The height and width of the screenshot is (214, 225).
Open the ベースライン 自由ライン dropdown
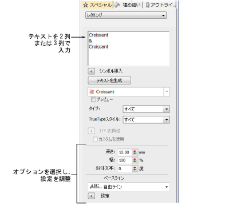click(129, 187)
